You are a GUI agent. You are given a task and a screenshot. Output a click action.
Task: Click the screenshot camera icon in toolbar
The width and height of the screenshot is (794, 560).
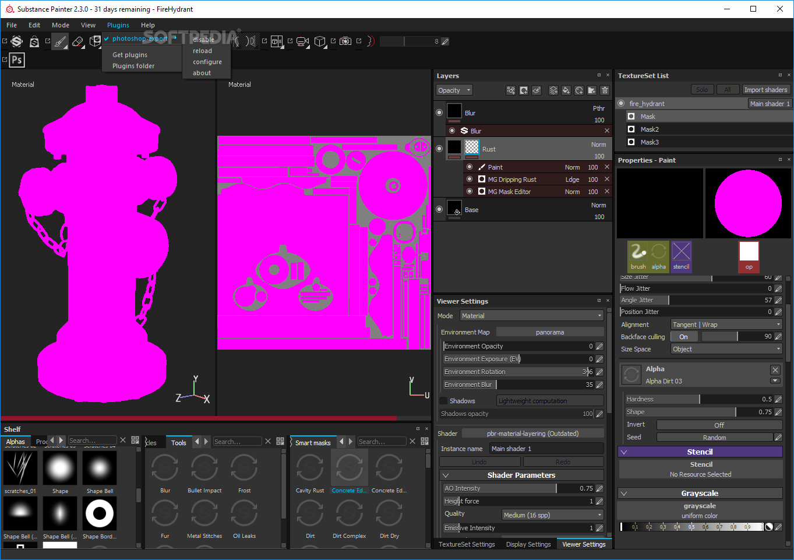[345, 41]
